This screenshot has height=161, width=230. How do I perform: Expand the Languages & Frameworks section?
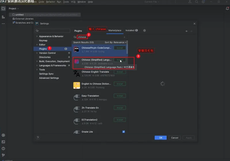(x=37, y=65)
